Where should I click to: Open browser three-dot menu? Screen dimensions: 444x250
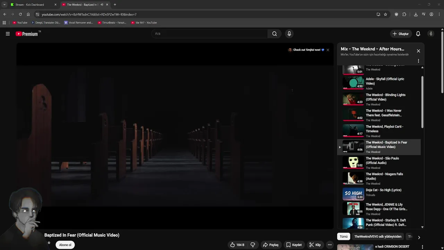(x=439, y=14)
